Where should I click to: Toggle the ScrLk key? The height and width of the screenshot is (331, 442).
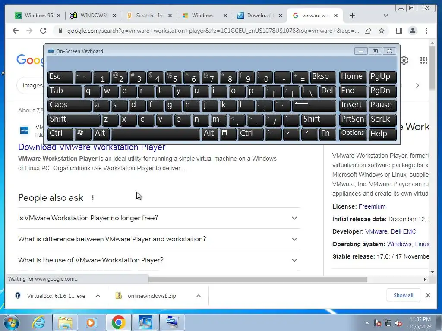coord(382,120)
